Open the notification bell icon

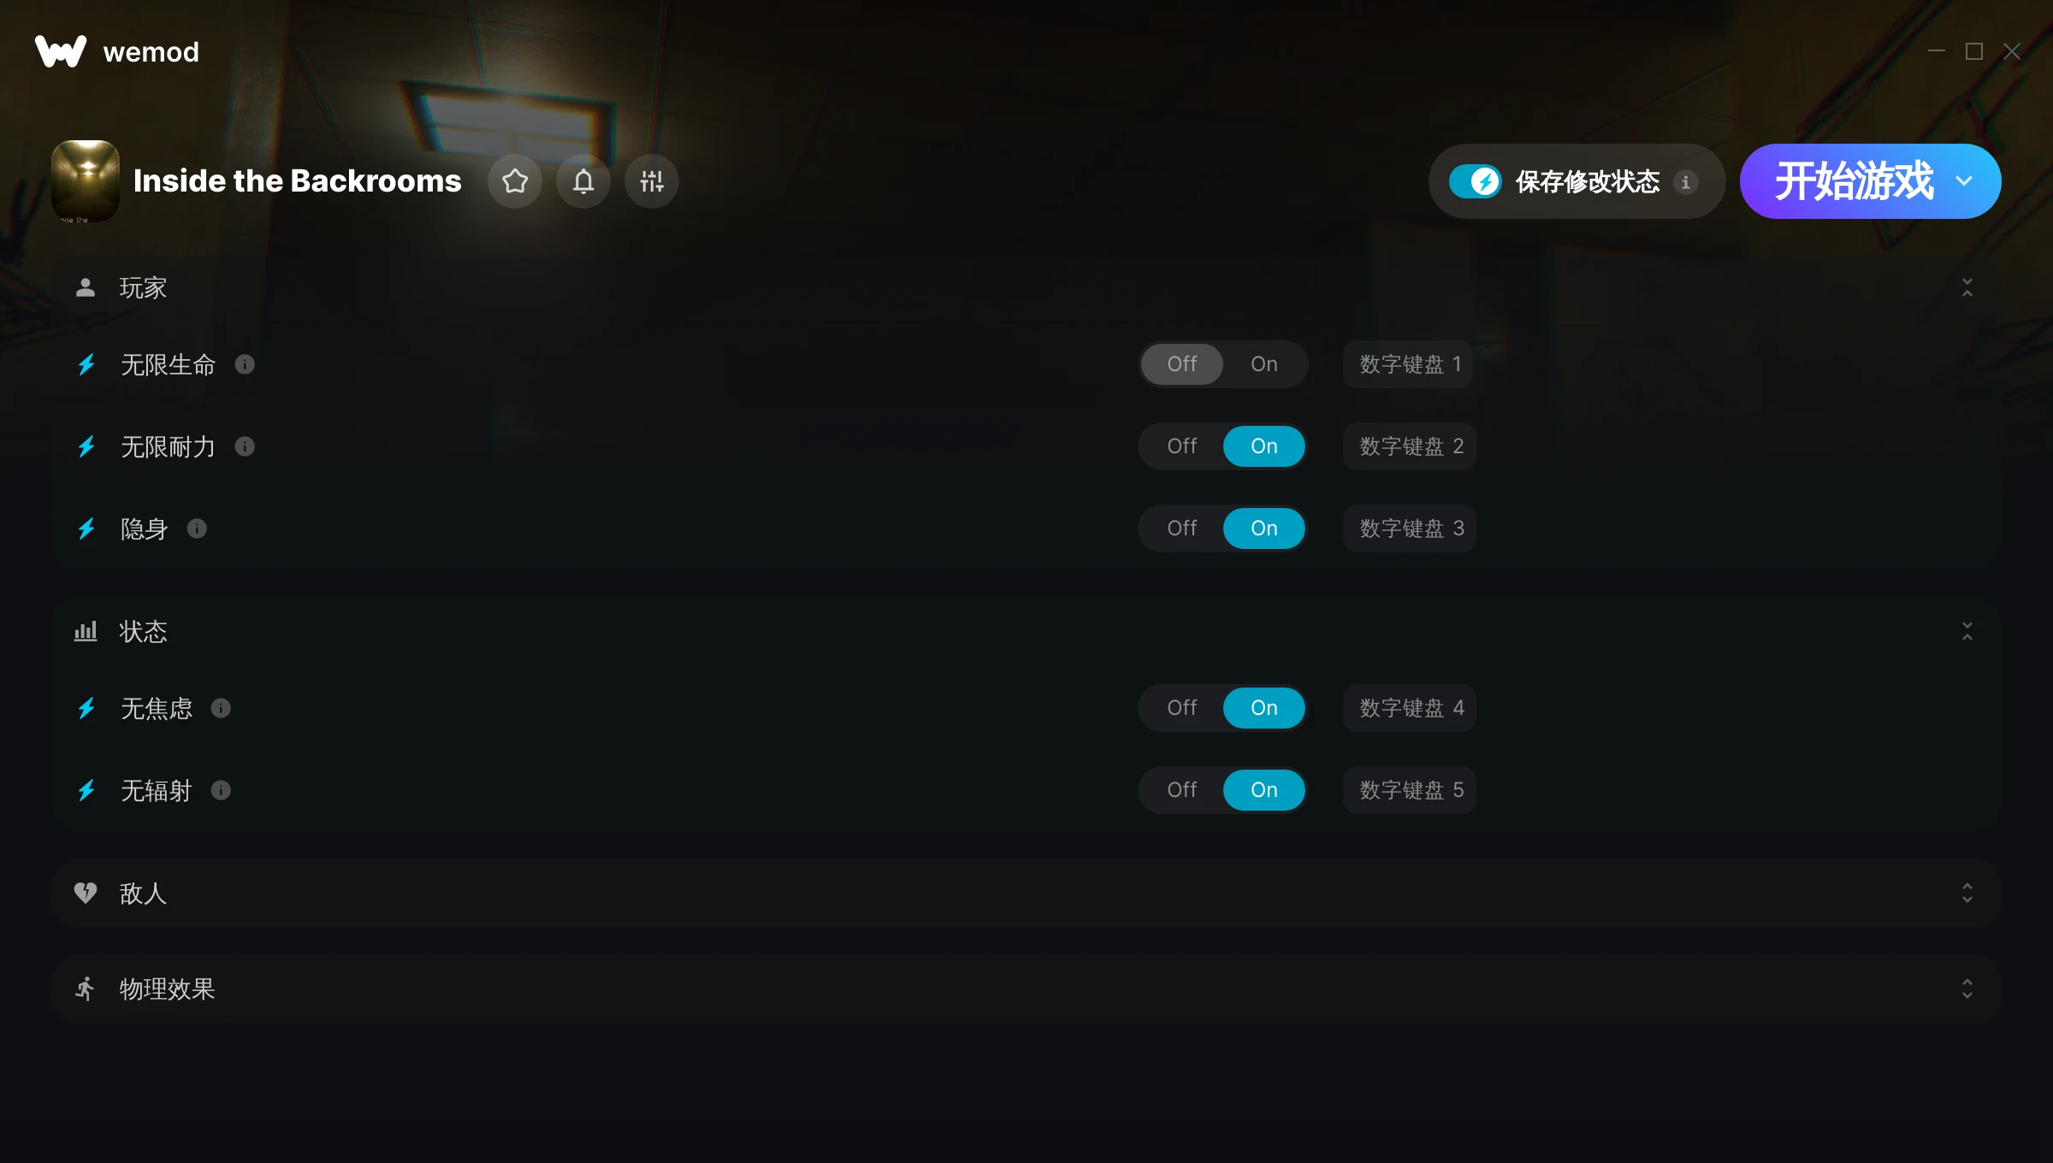coord(583,181)
